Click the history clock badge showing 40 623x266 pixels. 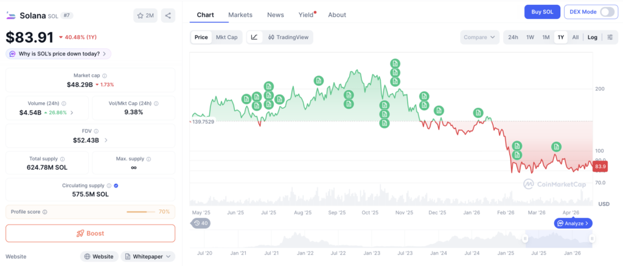[201, 223]
